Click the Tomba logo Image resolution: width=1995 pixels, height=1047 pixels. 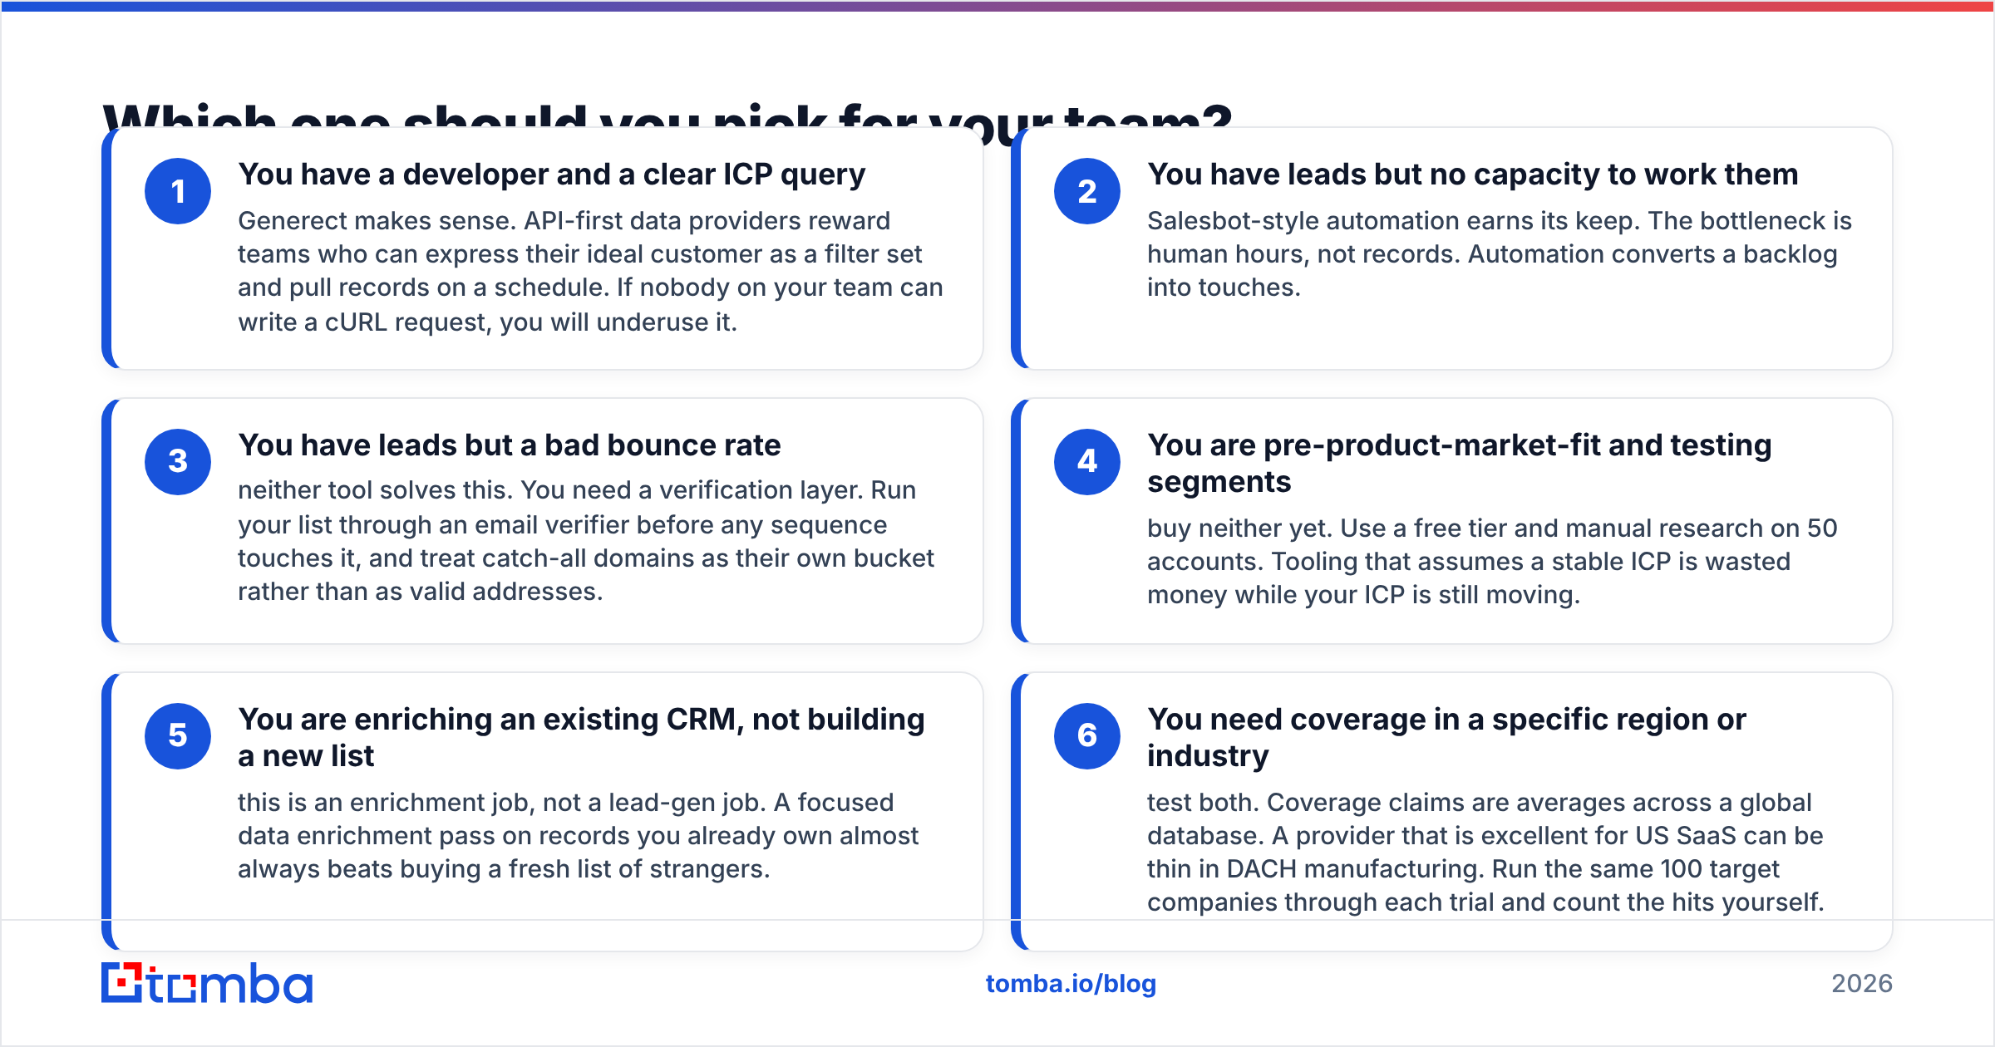coord(207,983)
